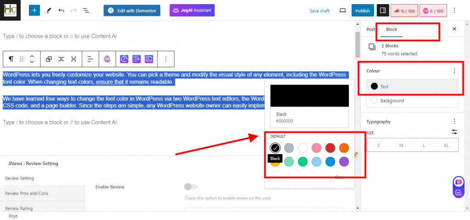The height and width of the screenshot is (220, 470).
Task: Open the Review Rating tab
Action: (x=42, y=207)
